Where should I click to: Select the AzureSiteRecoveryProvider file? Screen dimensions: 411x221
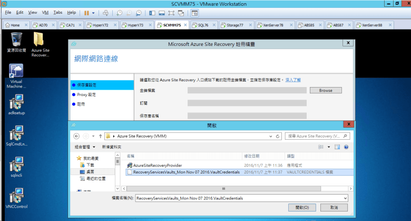157,165
